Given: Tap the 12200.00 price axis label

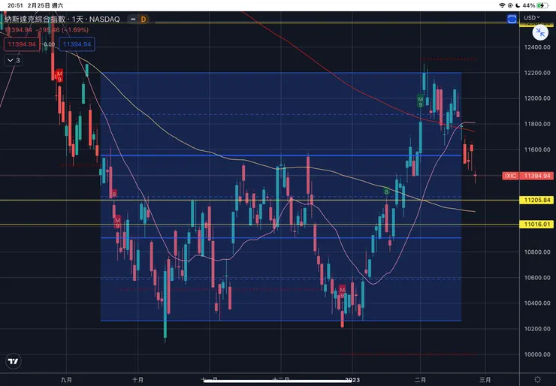Looking at the screenshot, I should pyautogui.click(x=537, y=73).
